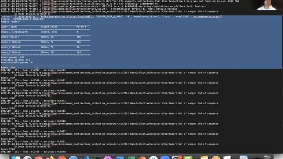Open the kafka.operator.svc.cluster.local:9071 link
283x159 pixels.
66,16
